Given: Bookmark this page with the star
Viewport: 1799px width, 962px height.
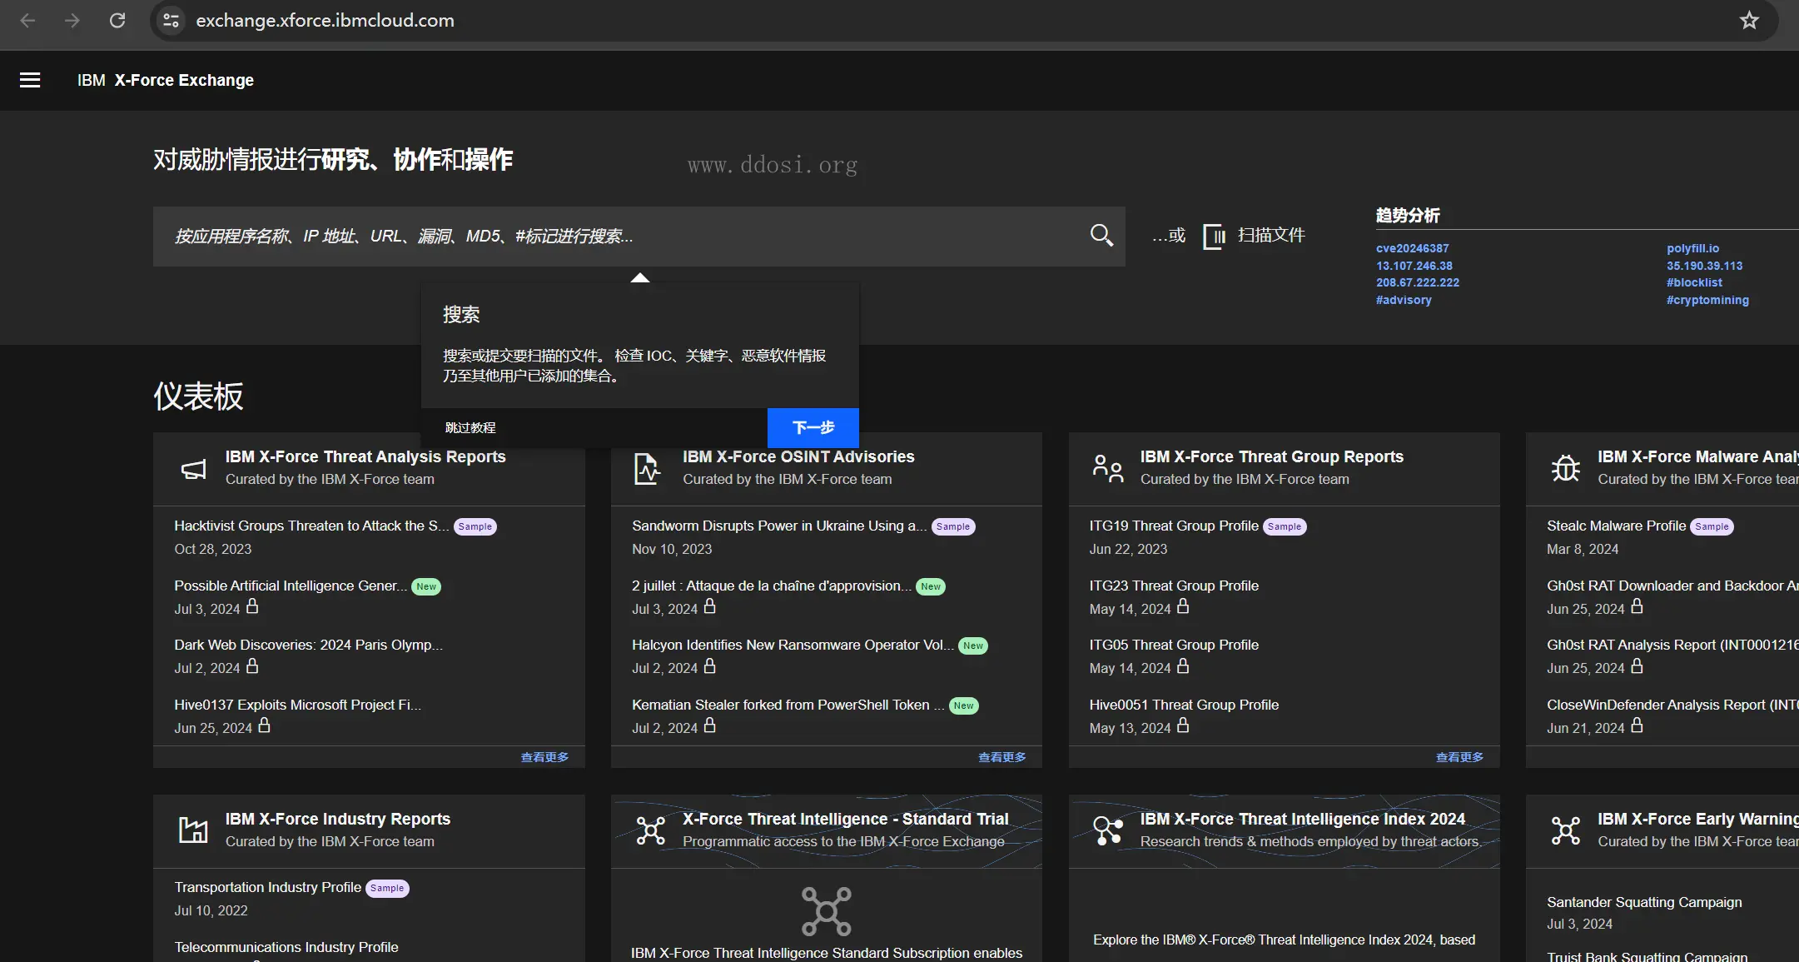Looking at the screenshot, I should click(x=1749, y=20).
